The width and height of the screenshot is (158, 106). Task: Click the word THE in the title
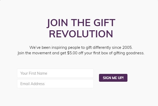point(81,22)
